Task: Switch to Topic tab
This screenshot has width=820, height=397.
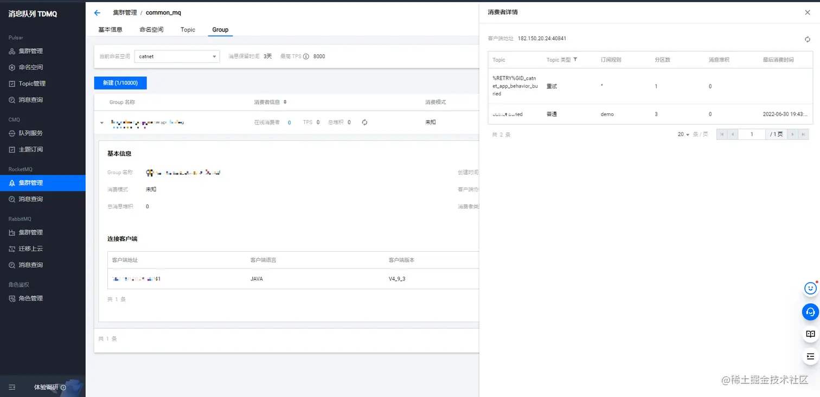Action: point(188,30)
